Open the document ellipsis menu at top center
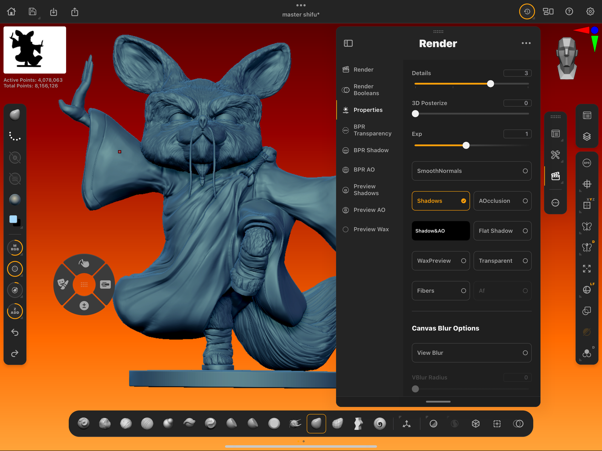This screenshot has width=602, height=451. [301, 5]
